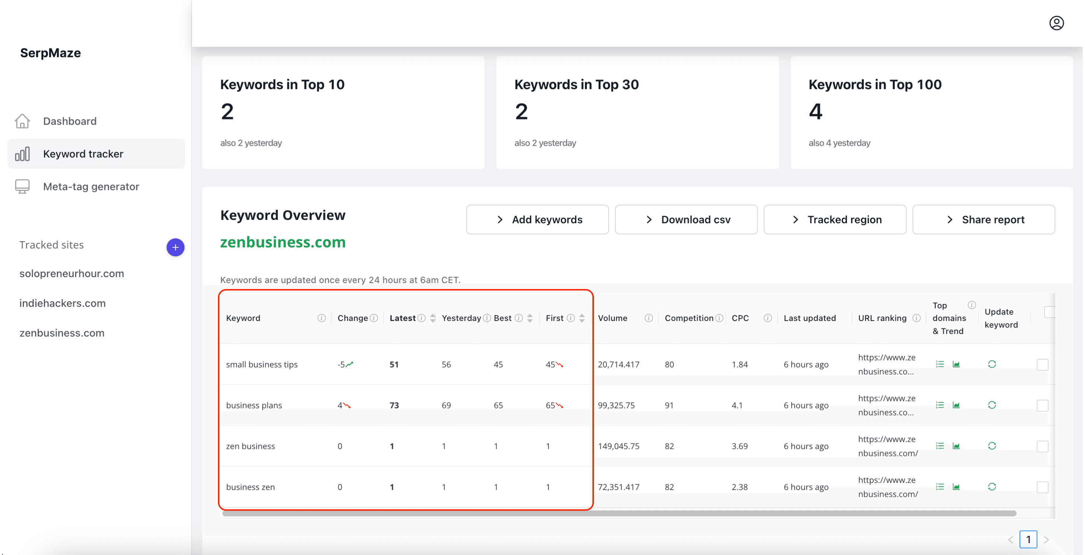1085x555 pixels.
Task: Show info tooltip for Keyword column
Action: 321,318
